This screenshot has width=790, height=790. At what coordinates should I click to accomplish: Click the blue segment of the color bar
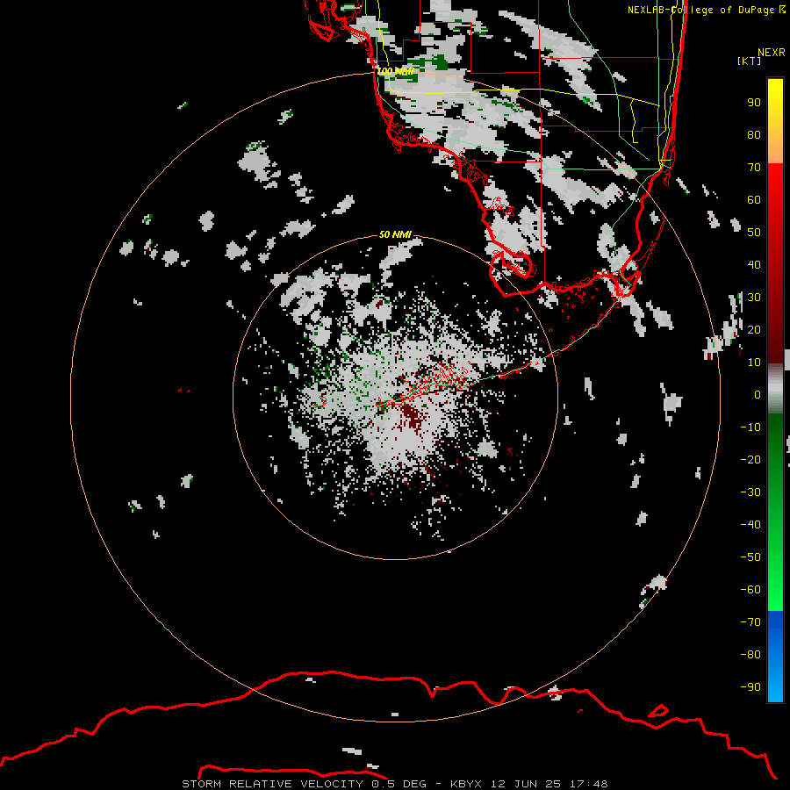775,657
